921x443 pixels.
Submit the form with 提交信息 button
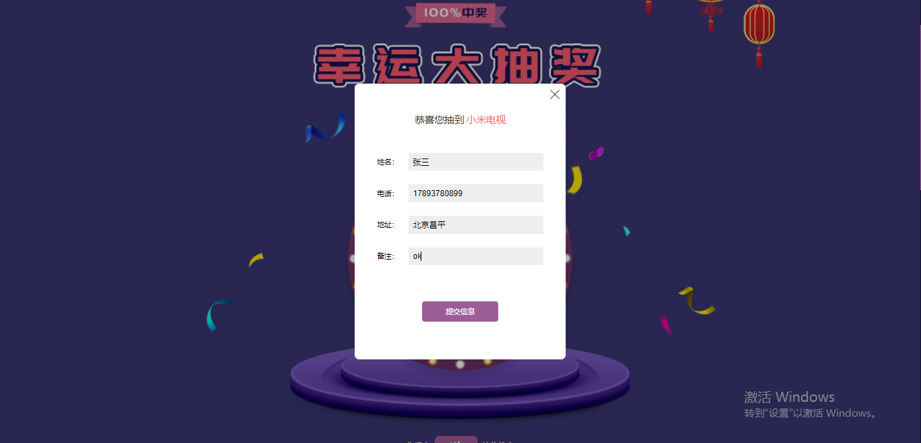pos(460,312)
